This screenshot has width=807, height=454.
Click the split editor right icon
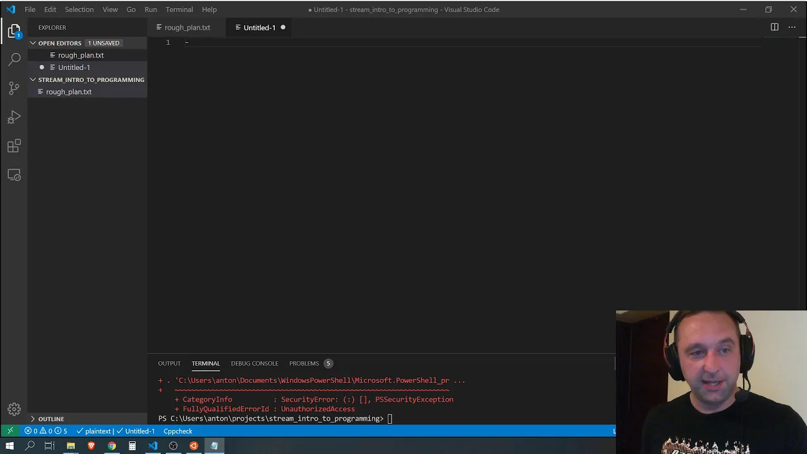coord(774,27)
